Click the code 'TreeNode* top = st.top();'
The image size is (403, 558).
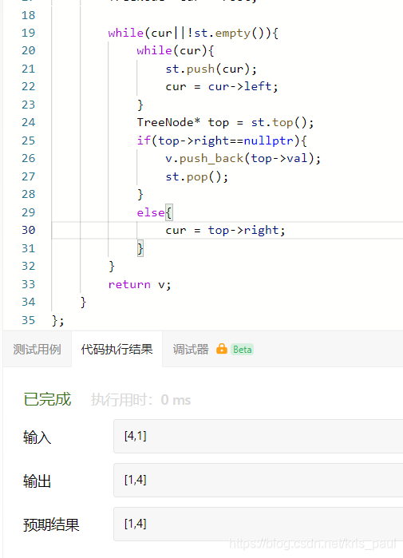[226, 123]
